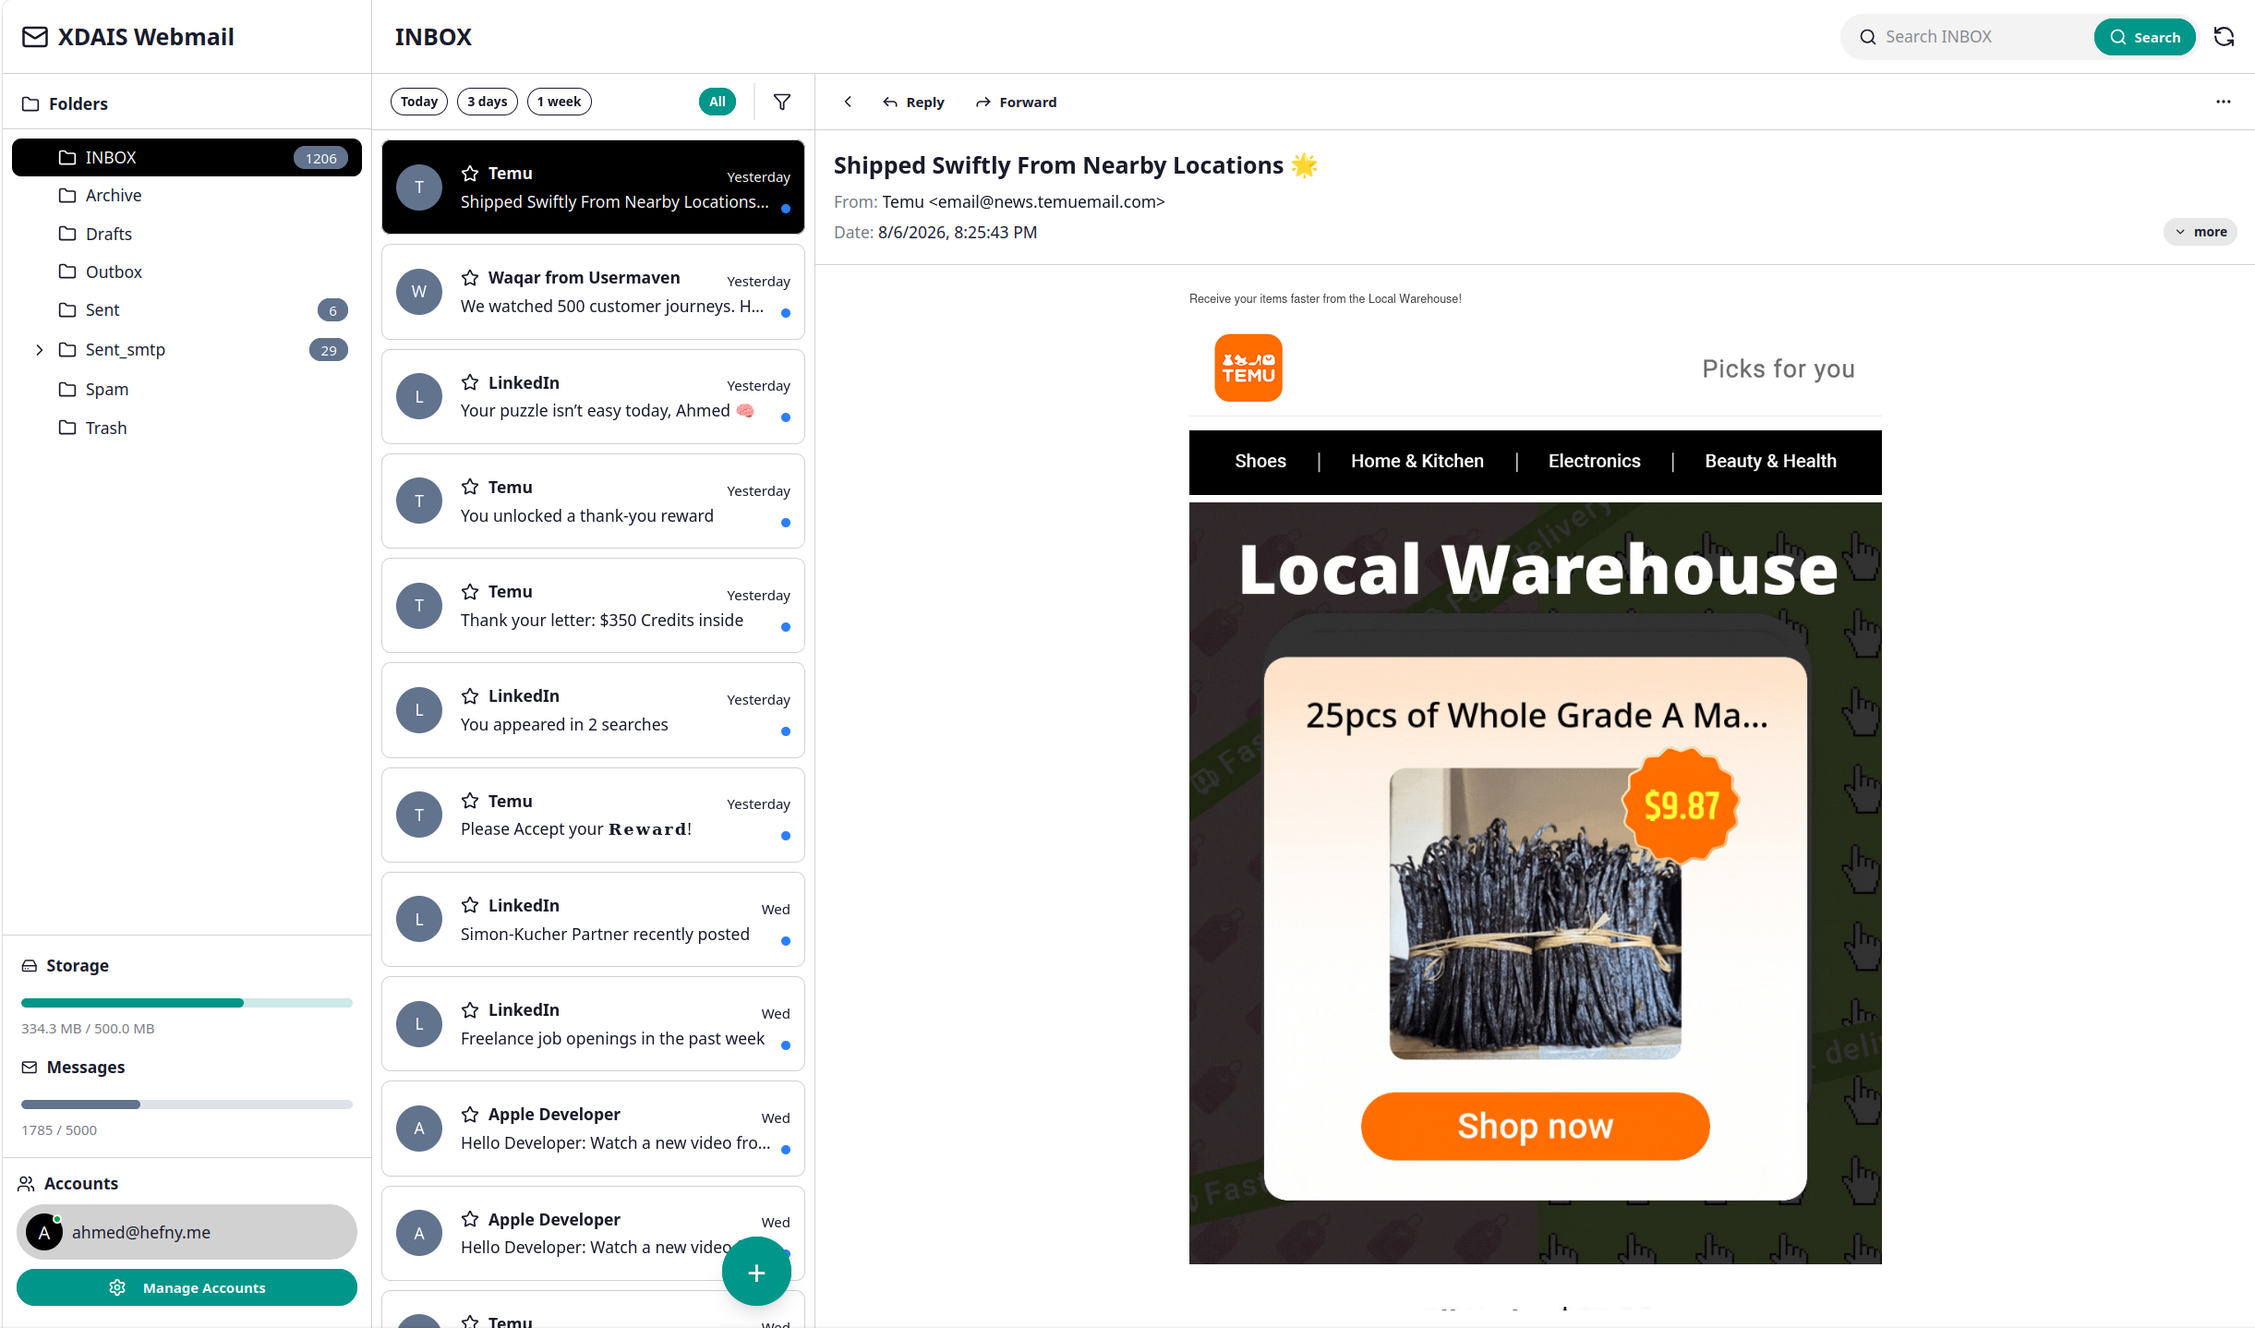The height and width of the screenshot is (1328, 2255).
Task: Open the Sent folder
Action: [x=187, y=310]
